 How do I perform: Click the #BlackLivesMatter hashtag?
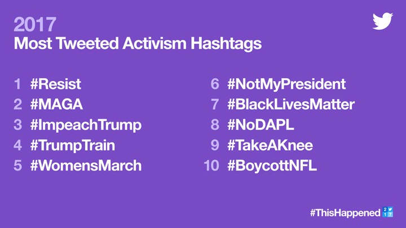pyautogui.click(x=291, y=105)
